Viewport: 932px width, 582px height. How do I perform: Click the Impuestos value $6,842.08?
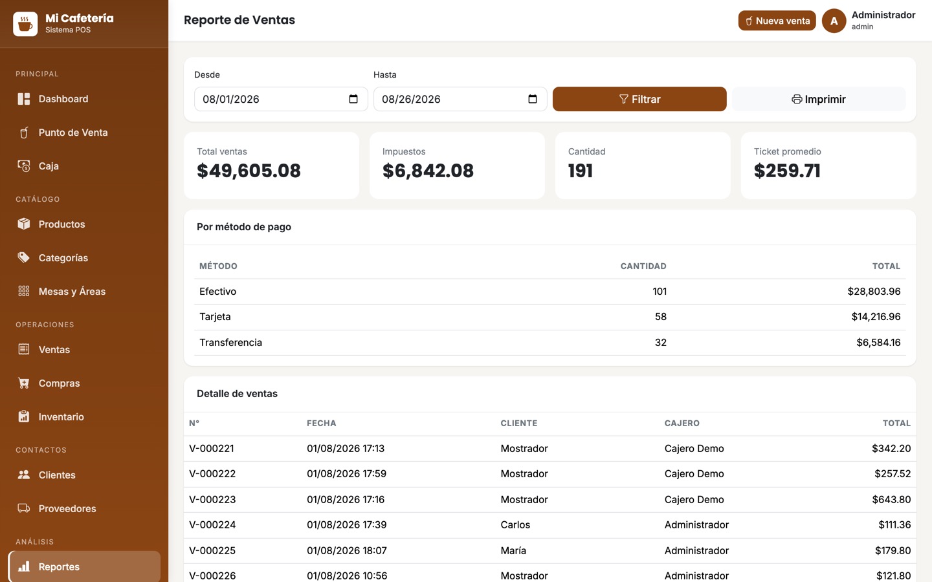click(428, 171)
